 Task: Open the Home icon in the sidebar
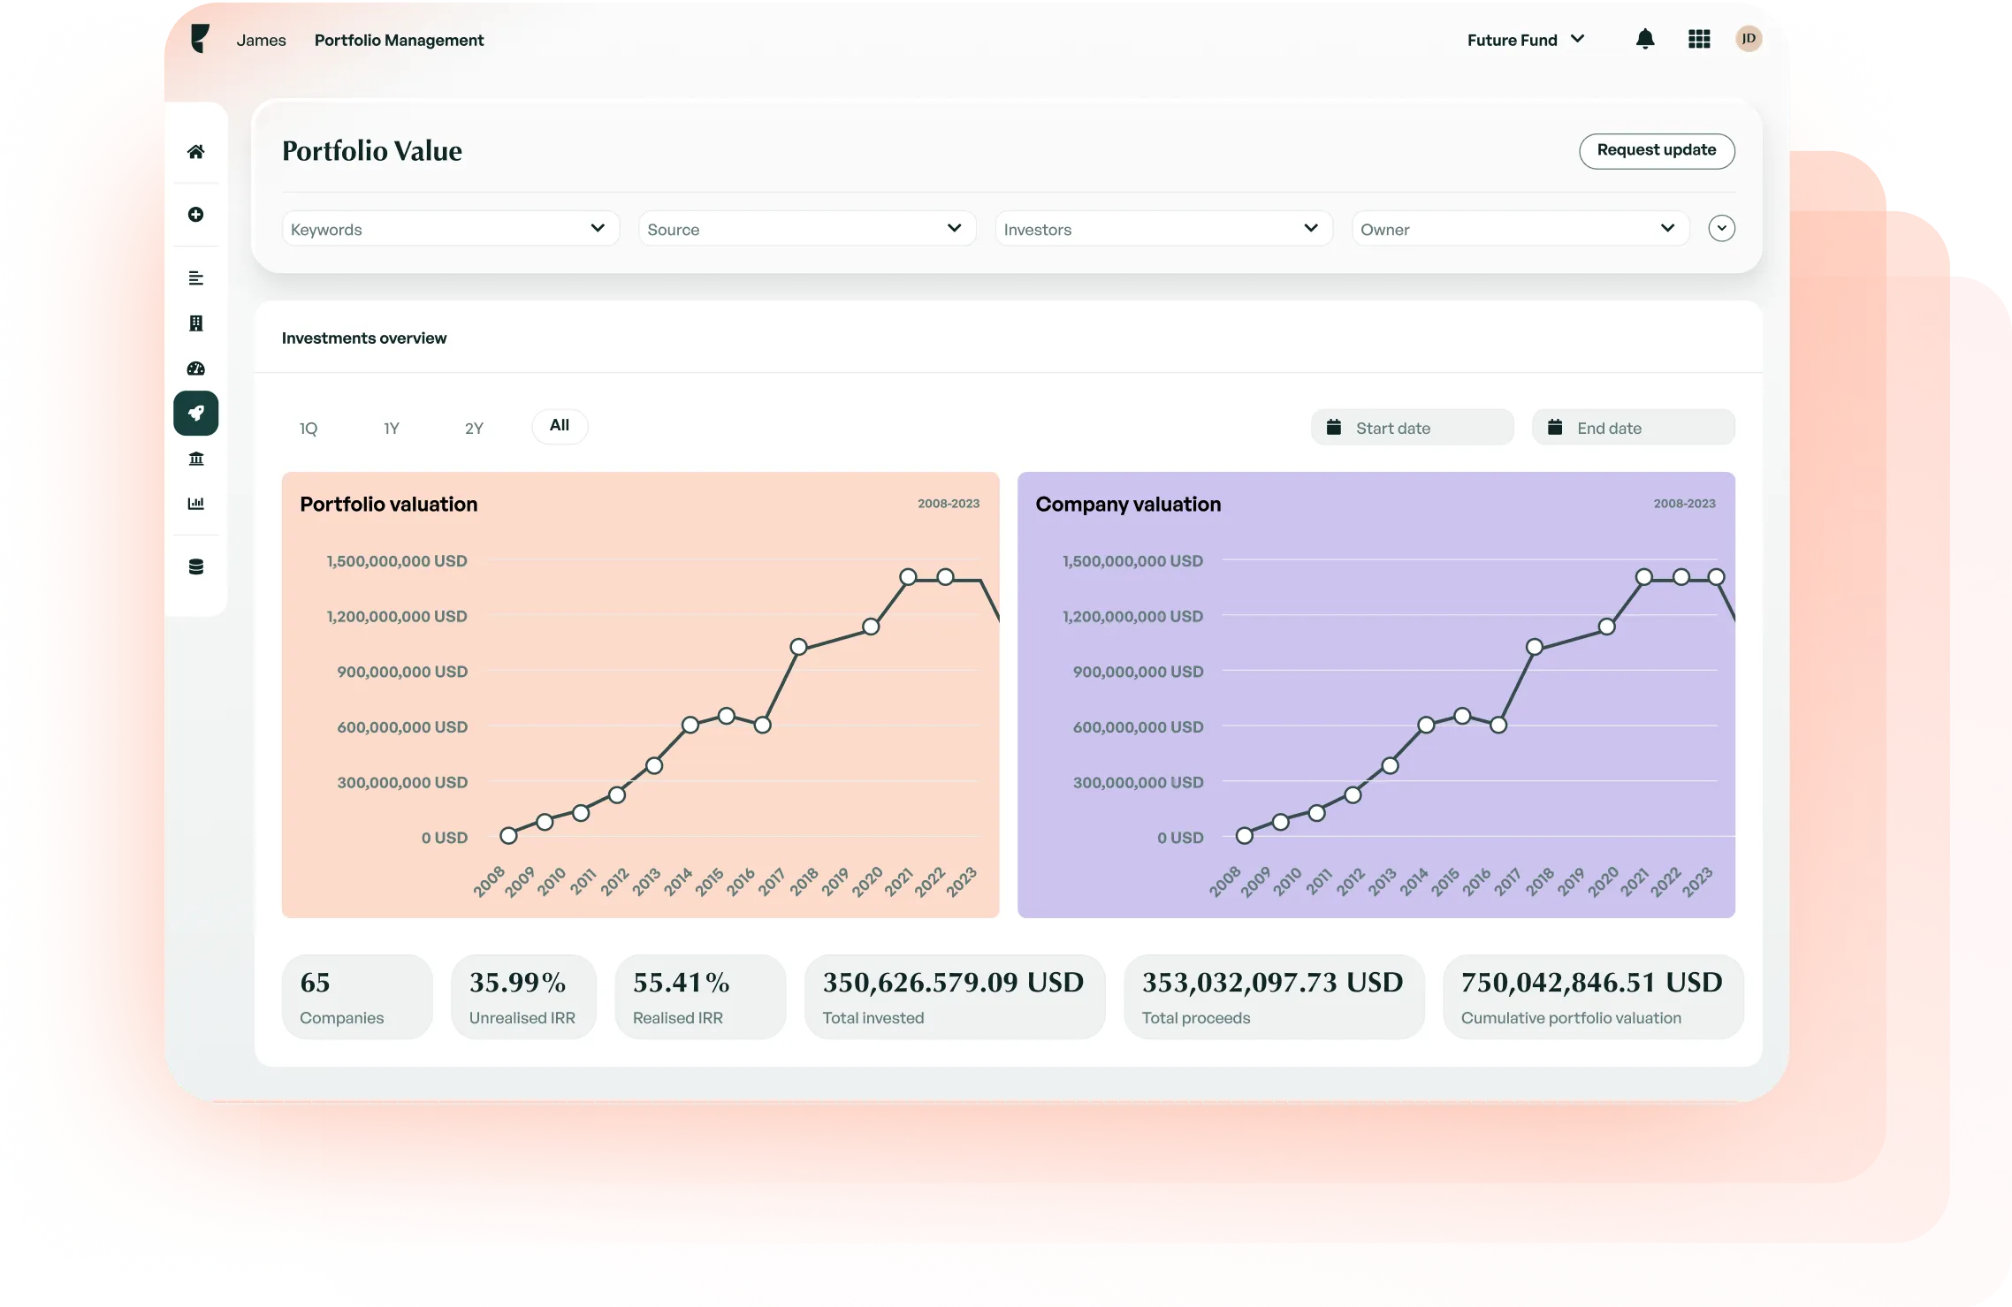tap(196, 149)
